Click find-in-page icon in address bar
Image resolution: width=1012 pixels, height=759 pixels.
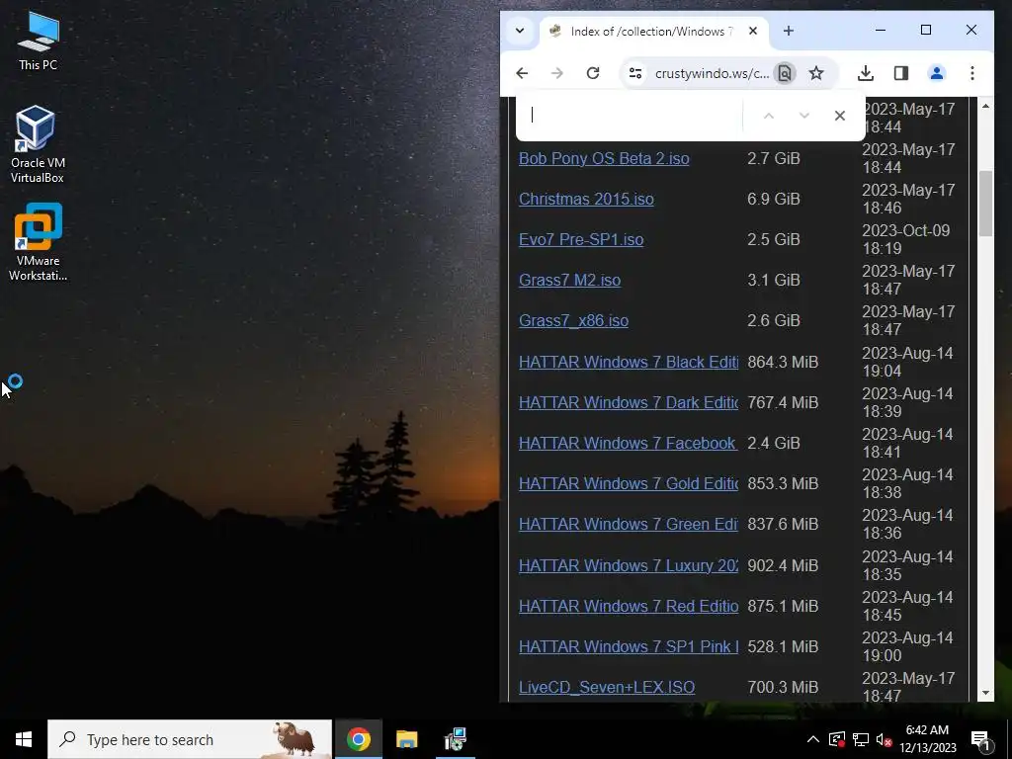[x=784, y=73]
